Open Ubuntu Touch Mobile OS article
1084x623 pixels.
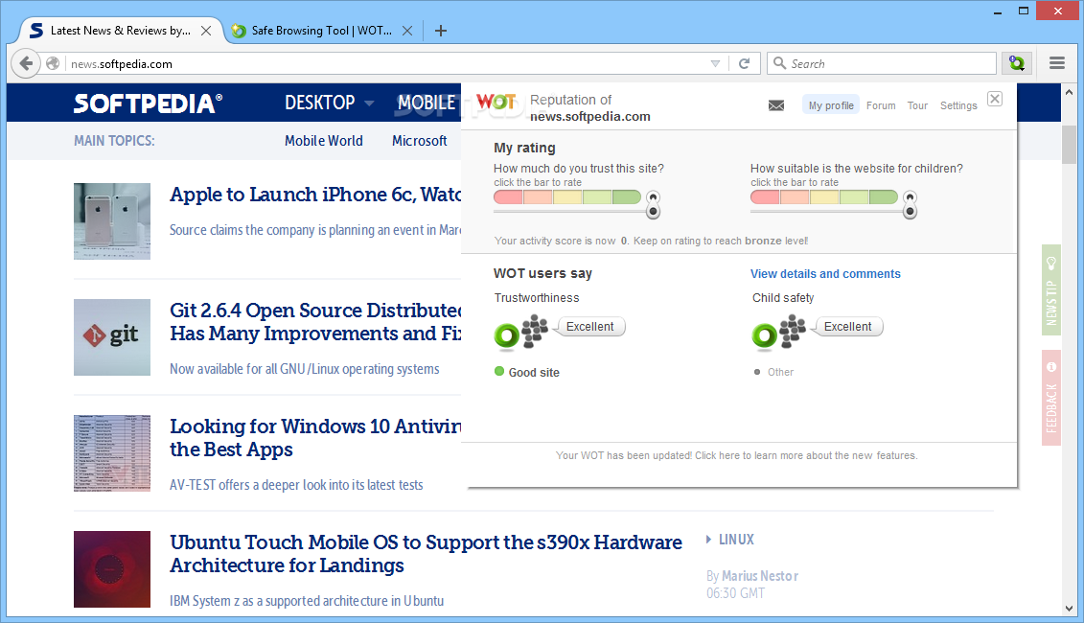(426, 554)
